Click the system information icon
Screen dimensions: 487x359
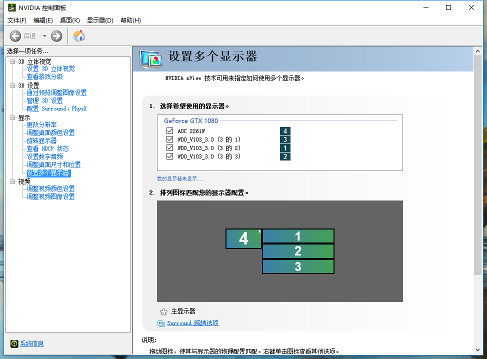pos(14,343)
